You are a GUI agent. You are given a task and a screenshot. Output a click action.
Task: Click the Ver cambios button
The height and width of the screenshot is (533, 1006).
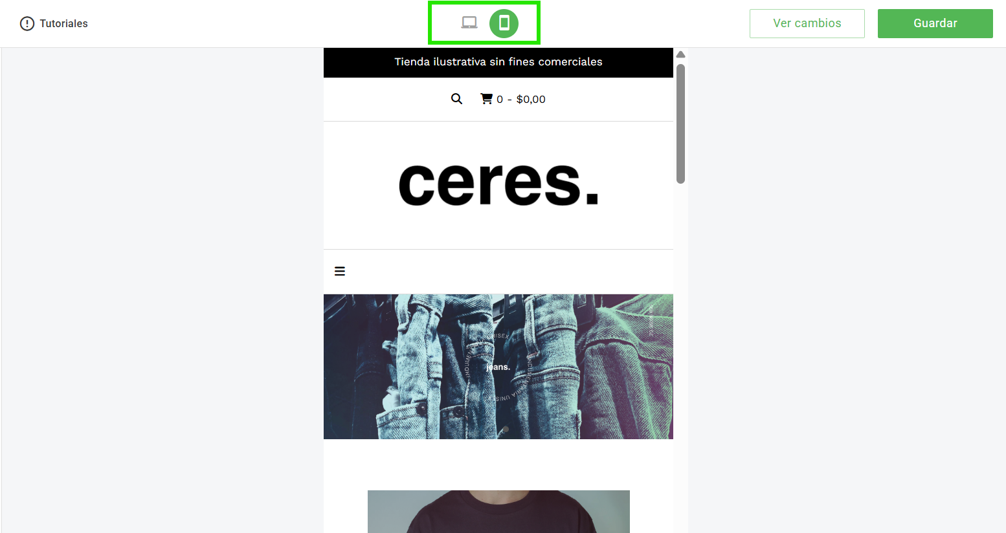pyautogui.click(x=807, y=23)
